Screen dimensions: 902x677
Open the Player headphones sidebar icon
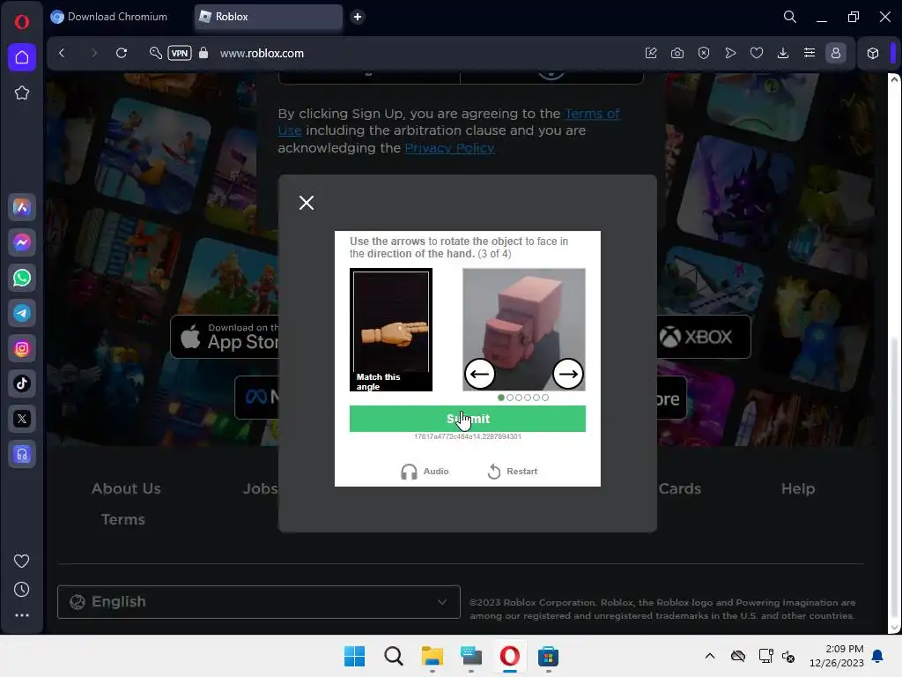click(x=22, y=454)
